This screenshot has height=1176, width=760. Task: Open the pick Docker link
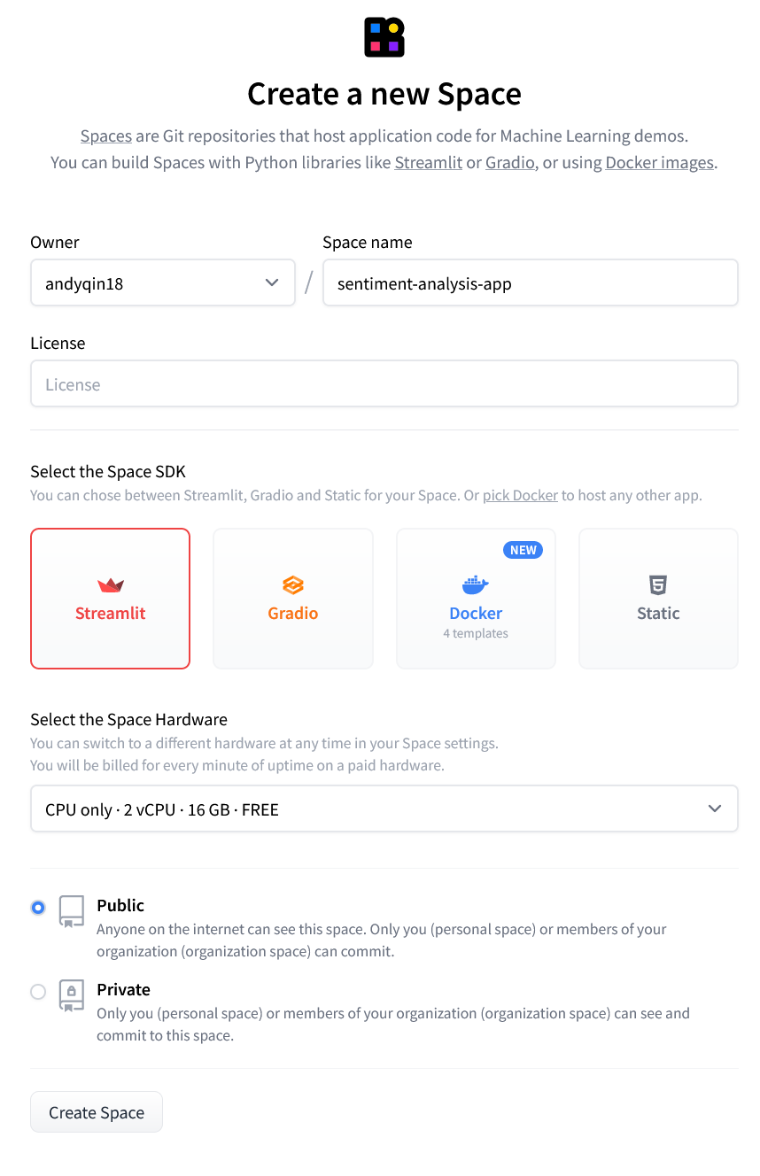(x=520, y=495)
